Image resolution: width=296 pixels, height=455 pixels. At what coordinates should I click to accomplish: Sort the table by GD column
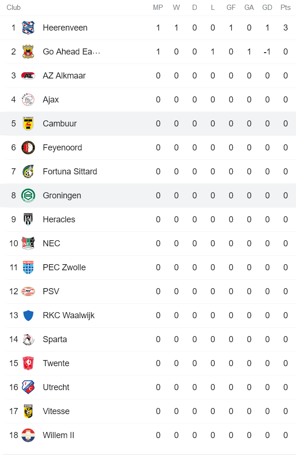[267, 8]
